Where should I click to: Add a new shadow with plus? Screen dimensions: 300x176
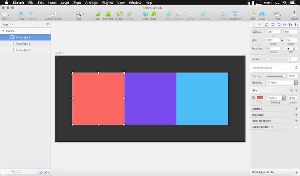point(296,115)
